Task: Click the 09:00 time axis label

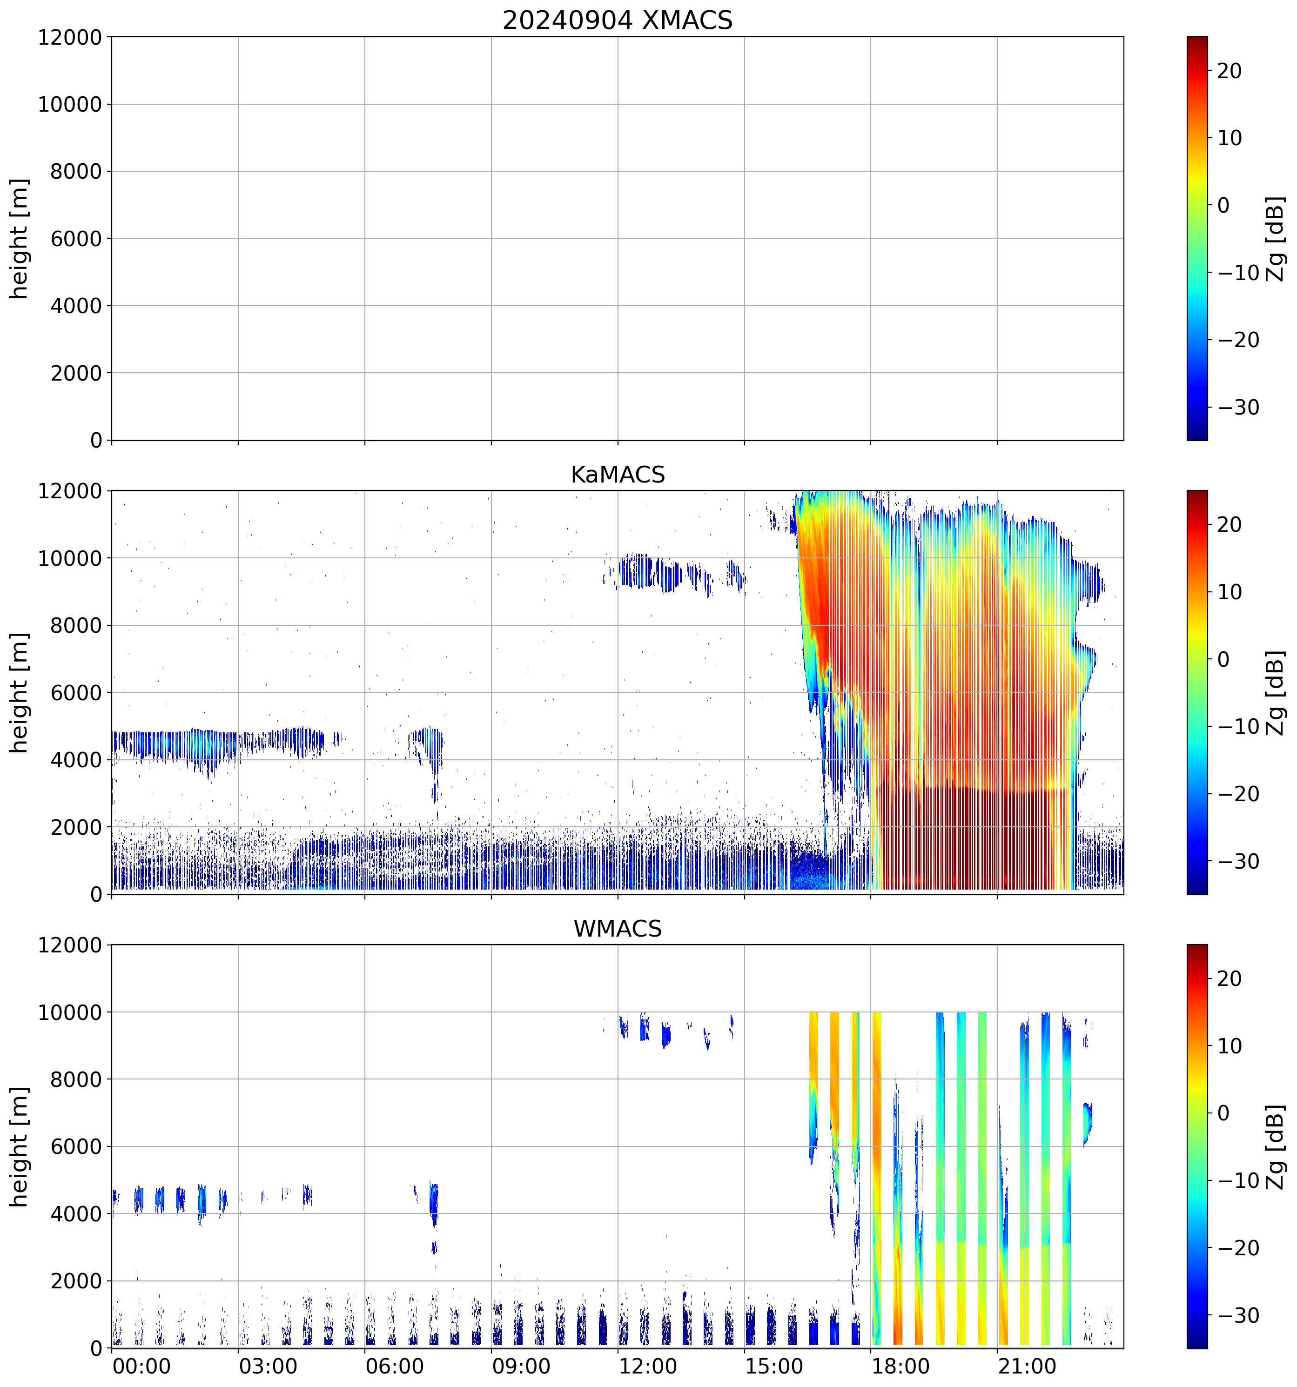Action: pos(521,1366)
